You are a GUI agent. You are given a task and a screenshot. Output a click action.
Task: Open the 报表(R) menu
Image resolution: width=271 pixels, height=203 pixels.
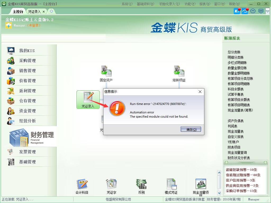tap(205, 4)
